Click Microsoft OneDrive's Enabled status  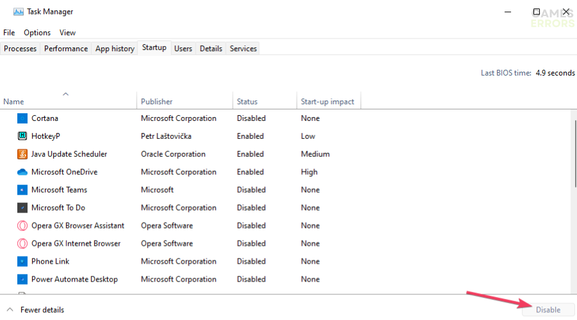(x=250, y=172)
